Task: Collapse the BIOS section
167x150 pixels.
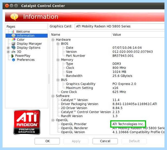Action: [x=58, y=44]
